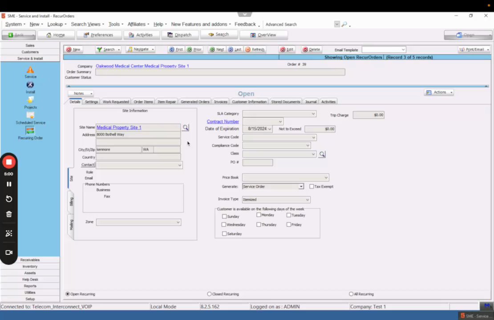494x320 pixels.
Task: Click the Trip Charge amount field
Action: 368,115
